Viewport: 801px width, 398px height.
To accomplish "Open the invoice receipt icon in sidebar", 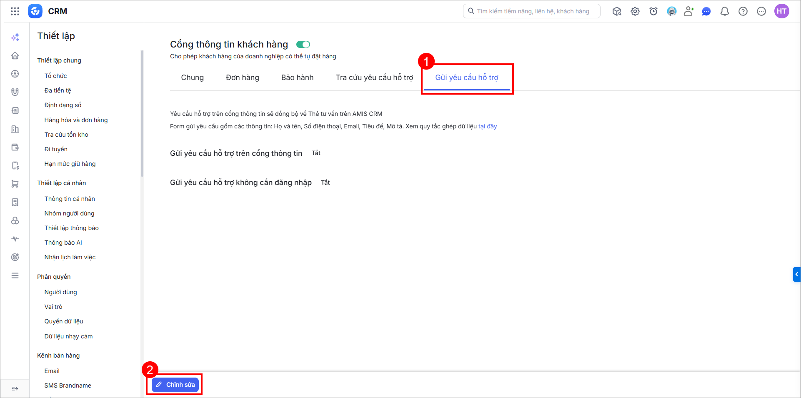I will pos(15,202).
